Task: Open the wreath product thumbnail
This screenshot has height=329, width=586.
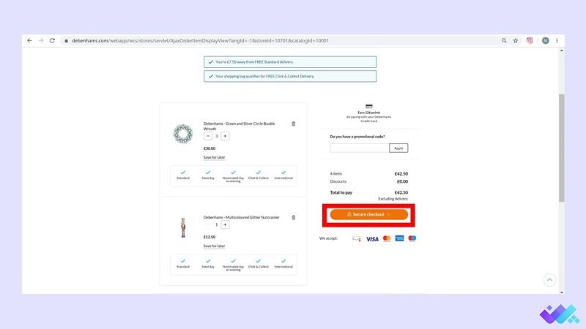Action: click(x=183, y=134)
